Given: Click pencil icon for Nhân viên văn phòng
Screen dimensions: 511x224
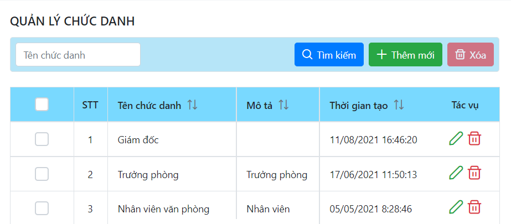Looking at the screenshot, I should tap(456, 207).
